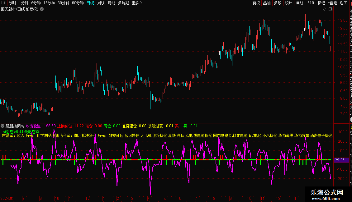Screen dimensions: 352x202
Task: Expand 更多 for more time periods
Action: point(137,3)
